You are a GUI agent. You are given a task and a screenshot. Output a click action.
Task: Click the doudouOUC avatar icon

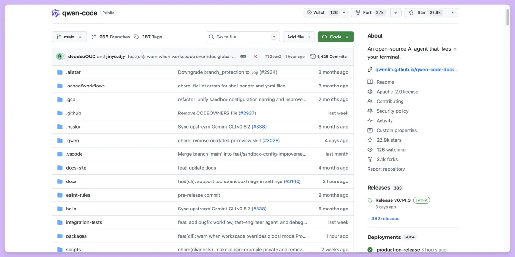(59, 57)
